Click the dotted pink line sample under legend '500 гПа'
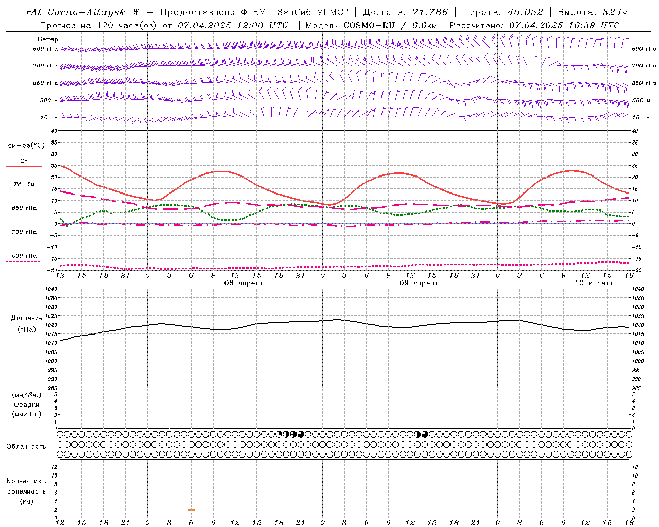This screenshot has width=659, height=527. [x=23, y=262]
